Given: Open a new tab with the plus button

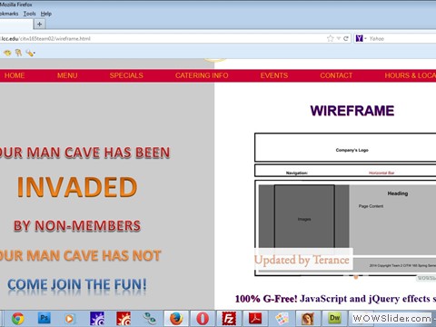Looking at the screenshot, I should pyautogui.click(x=39, y=24).
